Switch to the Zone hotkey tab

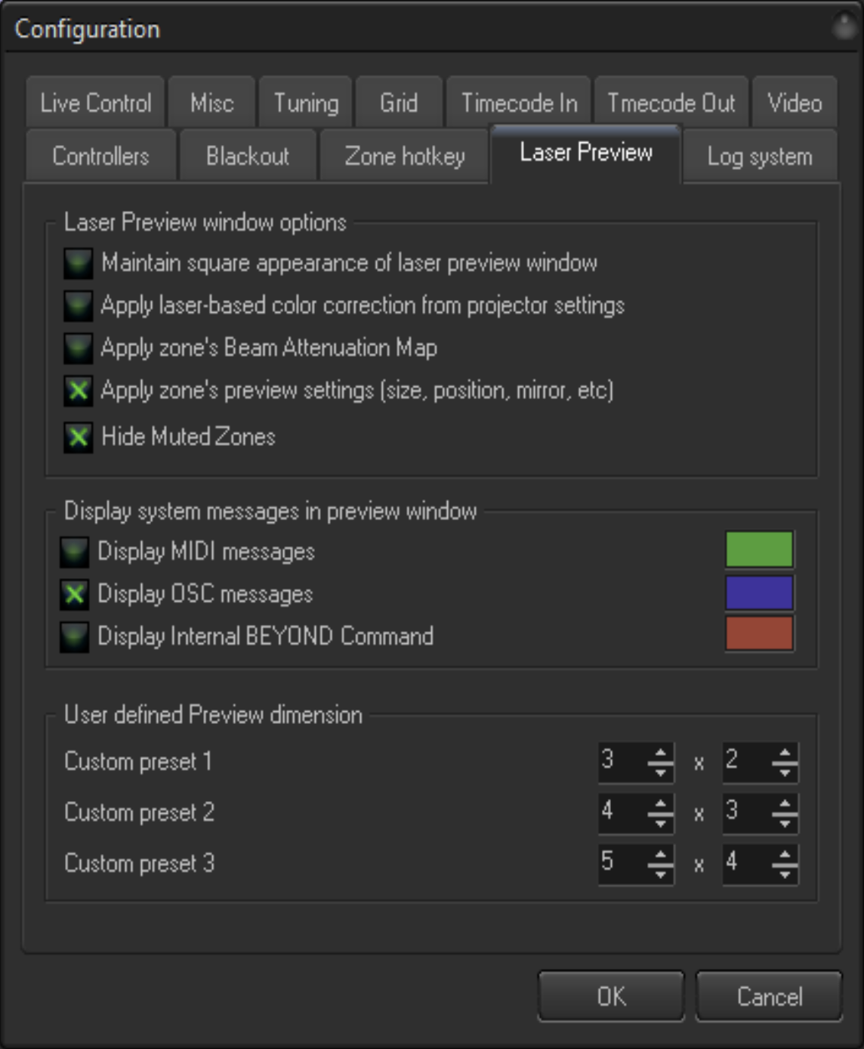tap(404, 156)
